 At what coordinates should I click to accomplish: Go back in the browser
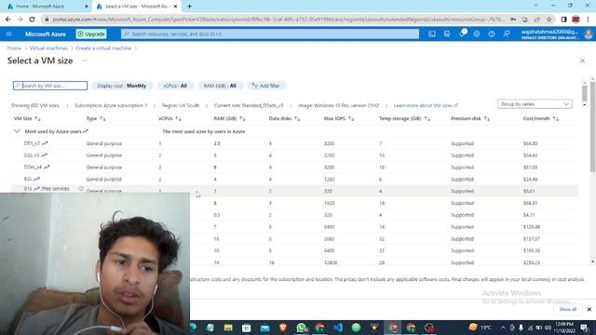point(8,19)
